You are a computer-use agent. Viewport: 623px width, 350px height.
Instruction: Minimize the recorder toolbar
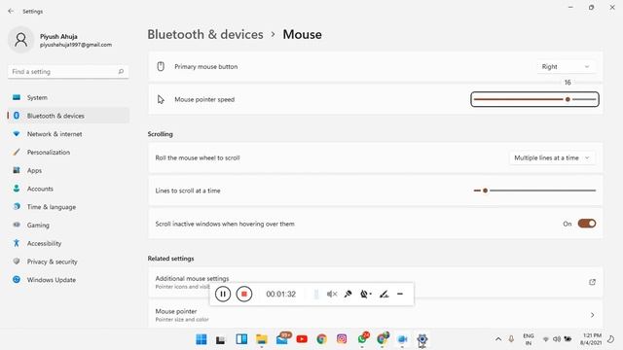400,294
